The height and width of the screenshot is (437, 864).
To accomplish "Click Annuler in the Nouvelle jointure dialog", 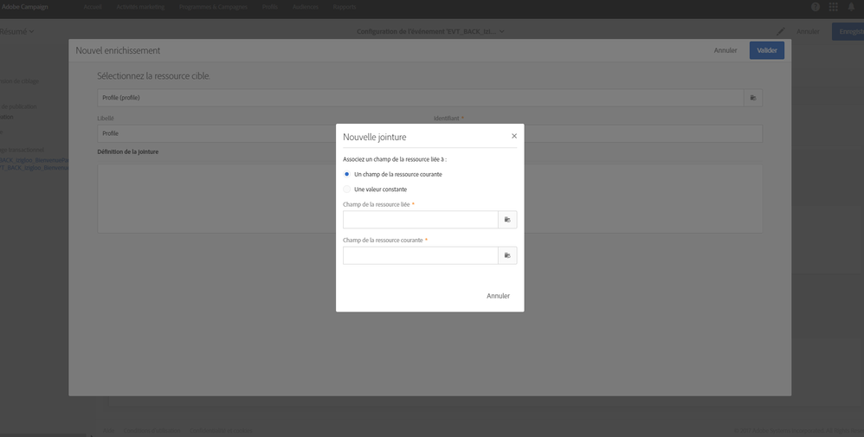I will [x=498, y=296].
